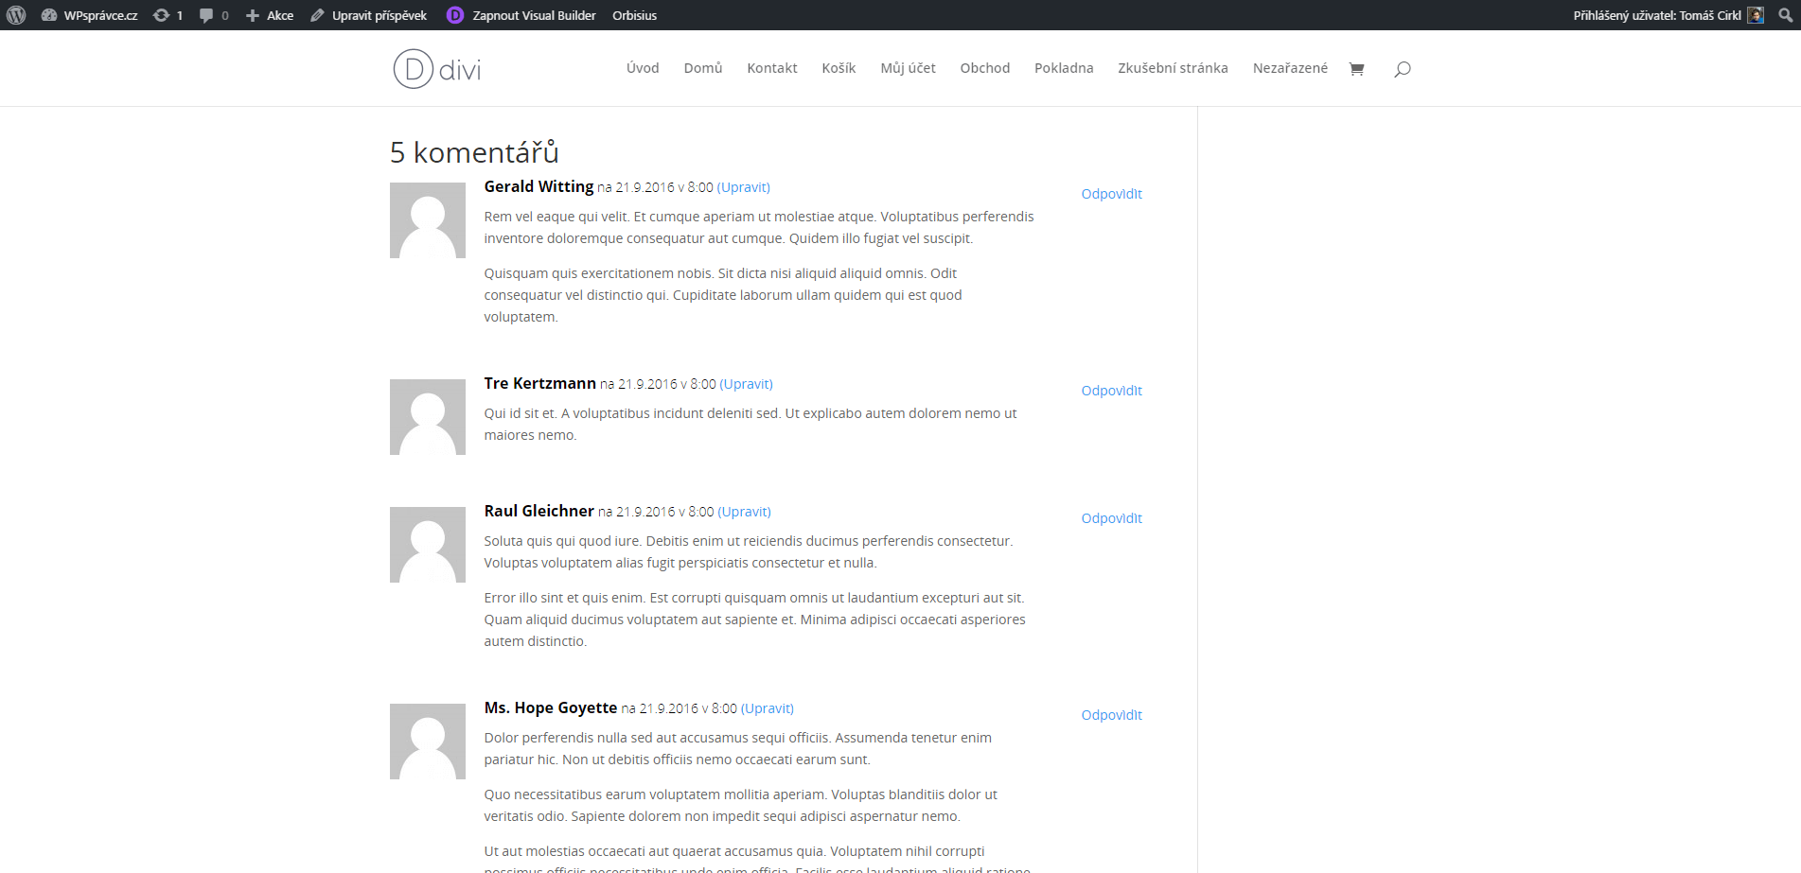
Task: Click Upravit příspěvek in the admin bar
Action: (369, 15)
